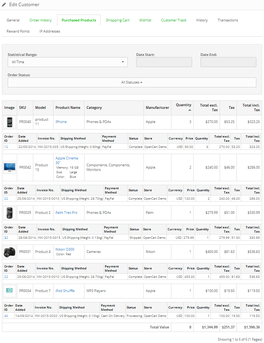This screenshot has height=343, width=264.
Task: Click the date 28/08/2014 cell
Action: (x=27, y=238)
